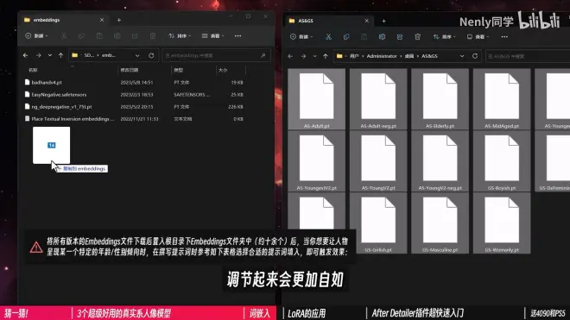This screenshot has width=570, height=320.
Task: Select the AS-Elderly.pt file thumbnail
Action: point(440,98)
